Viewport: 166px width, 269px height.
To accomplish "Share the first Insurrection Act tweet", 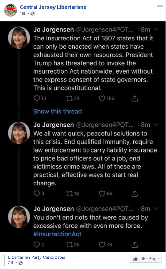I will [135, 98].
